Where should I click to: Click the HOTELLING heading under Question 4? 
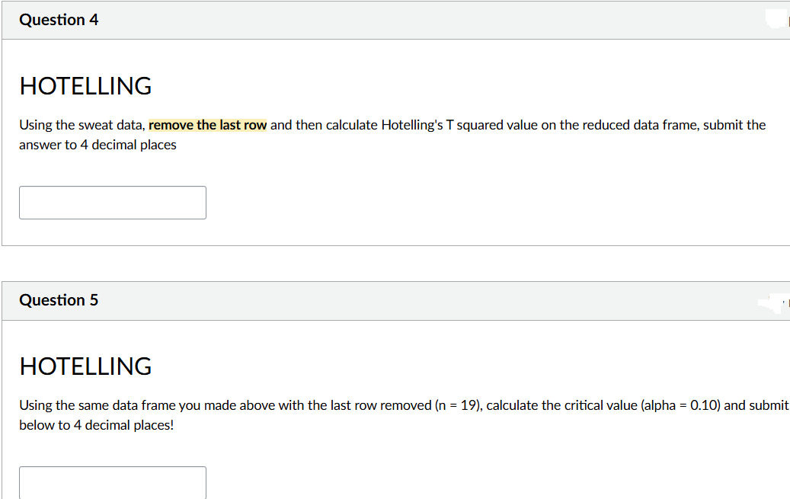click(x=86, y=86)
